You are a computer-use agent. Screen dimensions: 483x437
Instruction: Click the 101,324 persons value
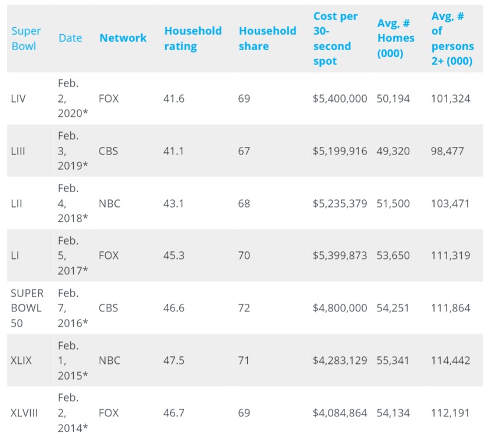(x=451, y=99)
